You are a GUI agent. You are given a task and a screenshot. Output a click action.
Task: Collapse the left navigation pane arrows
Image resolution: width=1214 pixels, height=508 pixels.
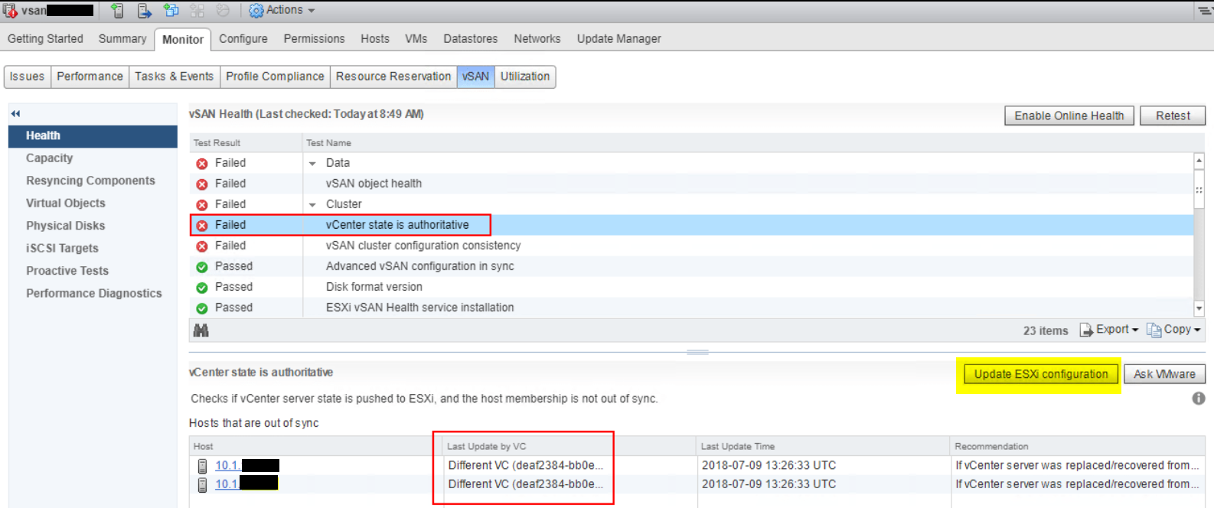click(x=15, y=113)
